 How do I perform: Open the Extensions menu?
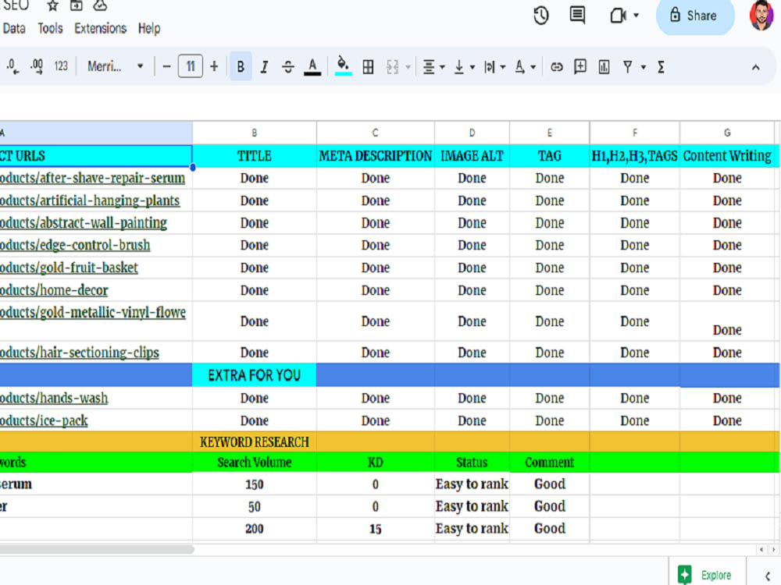(101, 28)
